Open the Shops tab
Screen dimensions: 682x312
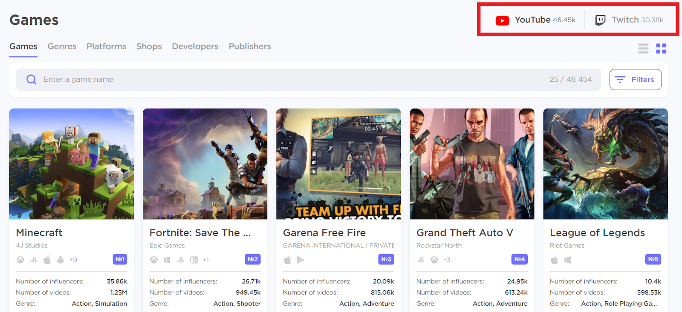click(x=149, y=46)
